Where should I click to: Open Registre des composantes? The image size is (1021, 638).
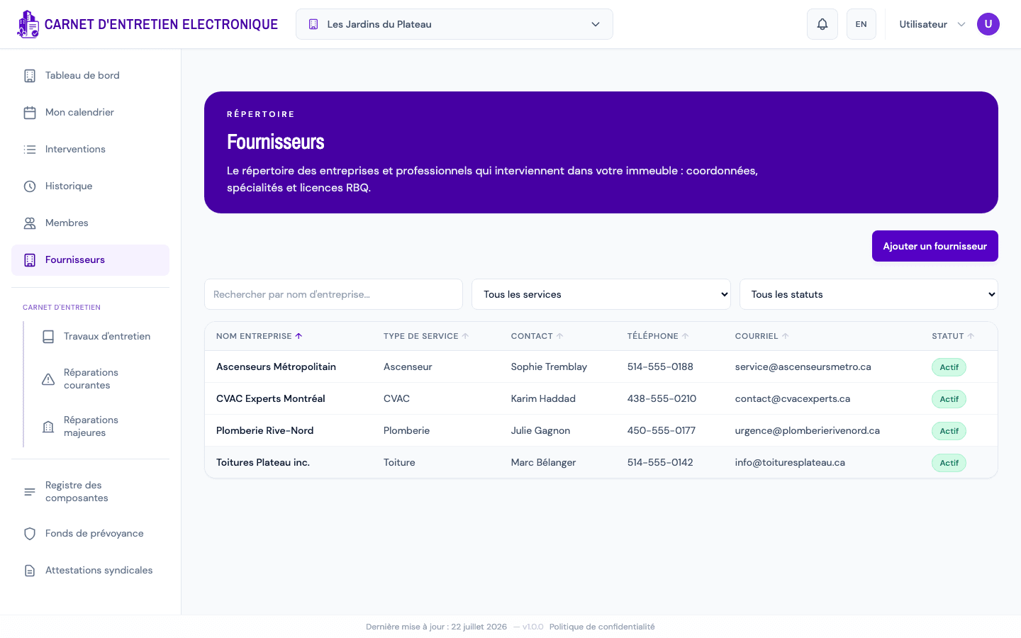90,492
